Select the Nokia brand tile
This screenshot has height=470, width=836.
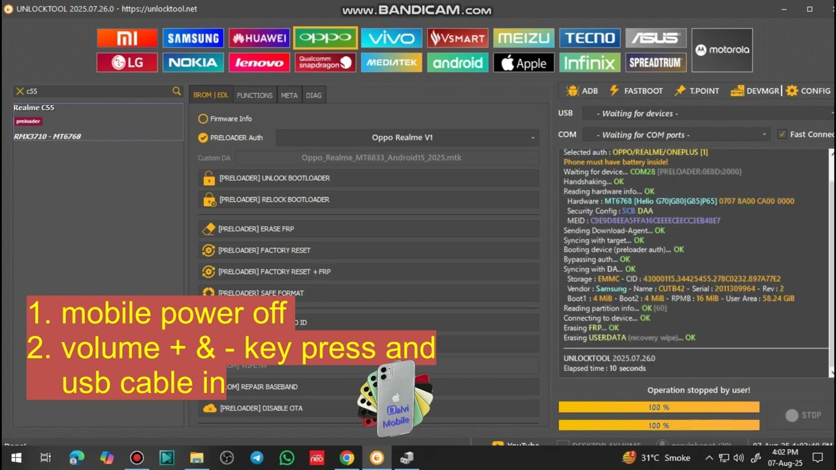click(x=193, y=63)
